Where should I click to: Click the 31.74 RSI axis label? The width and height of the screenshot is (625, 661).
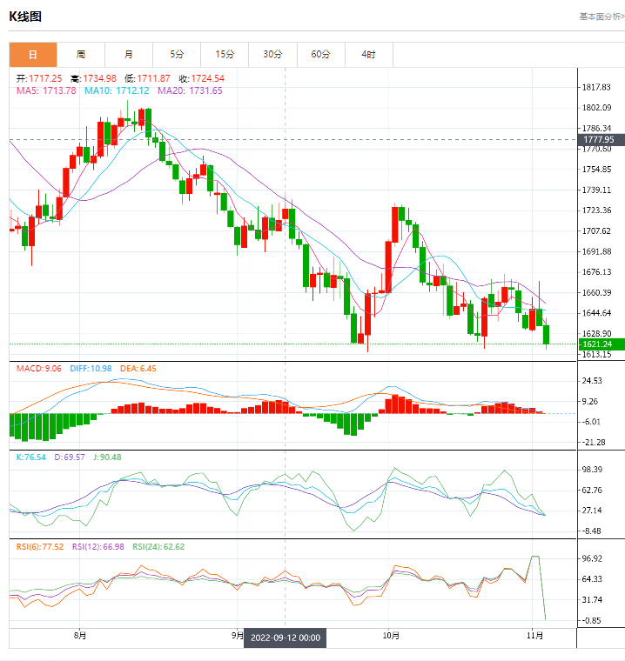592,600
